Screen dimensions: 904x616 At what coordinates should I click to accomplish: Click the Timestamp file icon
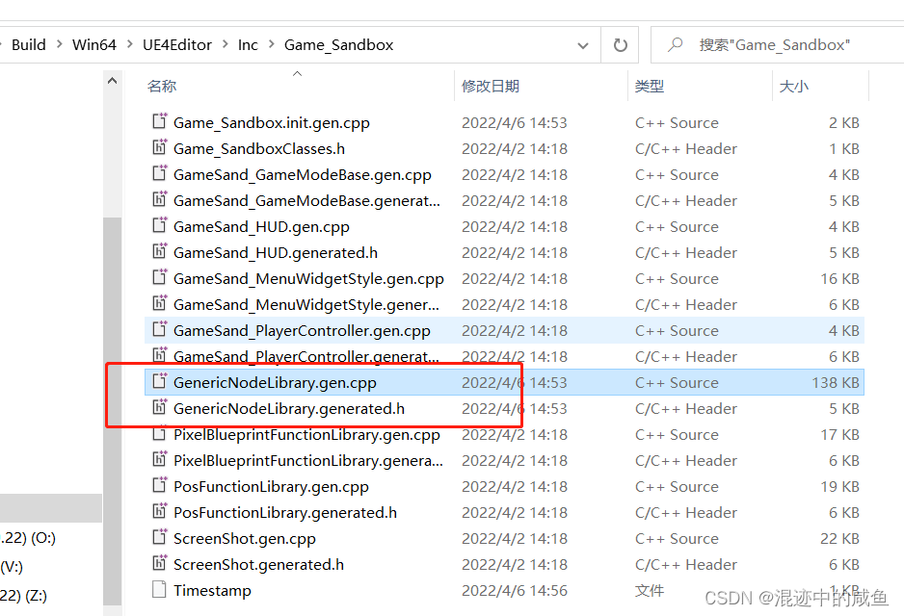pyautogui.click(x=159, y=589)
